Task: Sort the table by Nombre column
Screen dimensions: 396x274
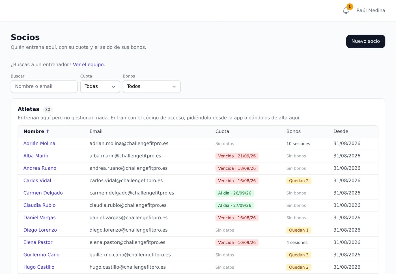Action: point(36,131)
